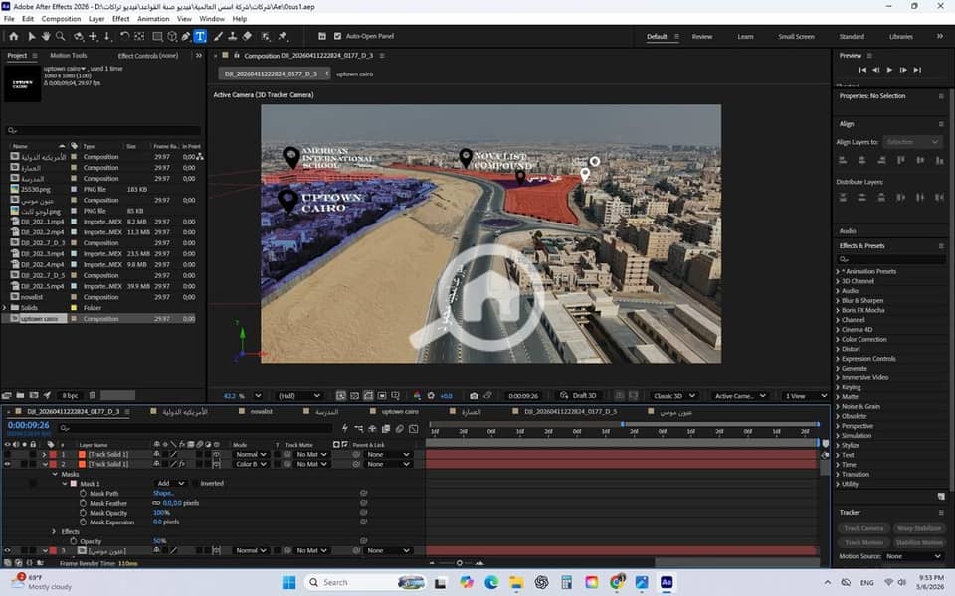The image size is (955, 596).
Task: Open Mask 1 mode Add dropdown
Action: pyautogui.click(x=170, y=484)
